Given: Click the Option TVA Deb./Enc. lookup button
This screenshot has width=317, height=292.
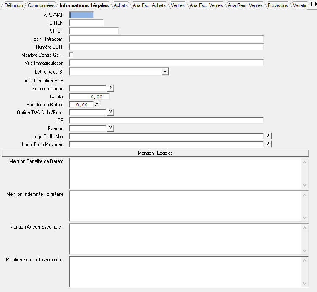Looking at the screenshot, I should 111,112.
